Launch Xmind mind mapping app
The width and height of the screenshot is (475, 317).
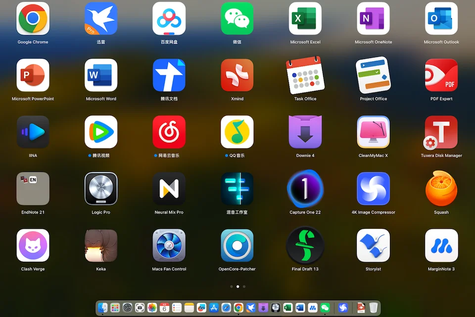[x=237, y=75]
